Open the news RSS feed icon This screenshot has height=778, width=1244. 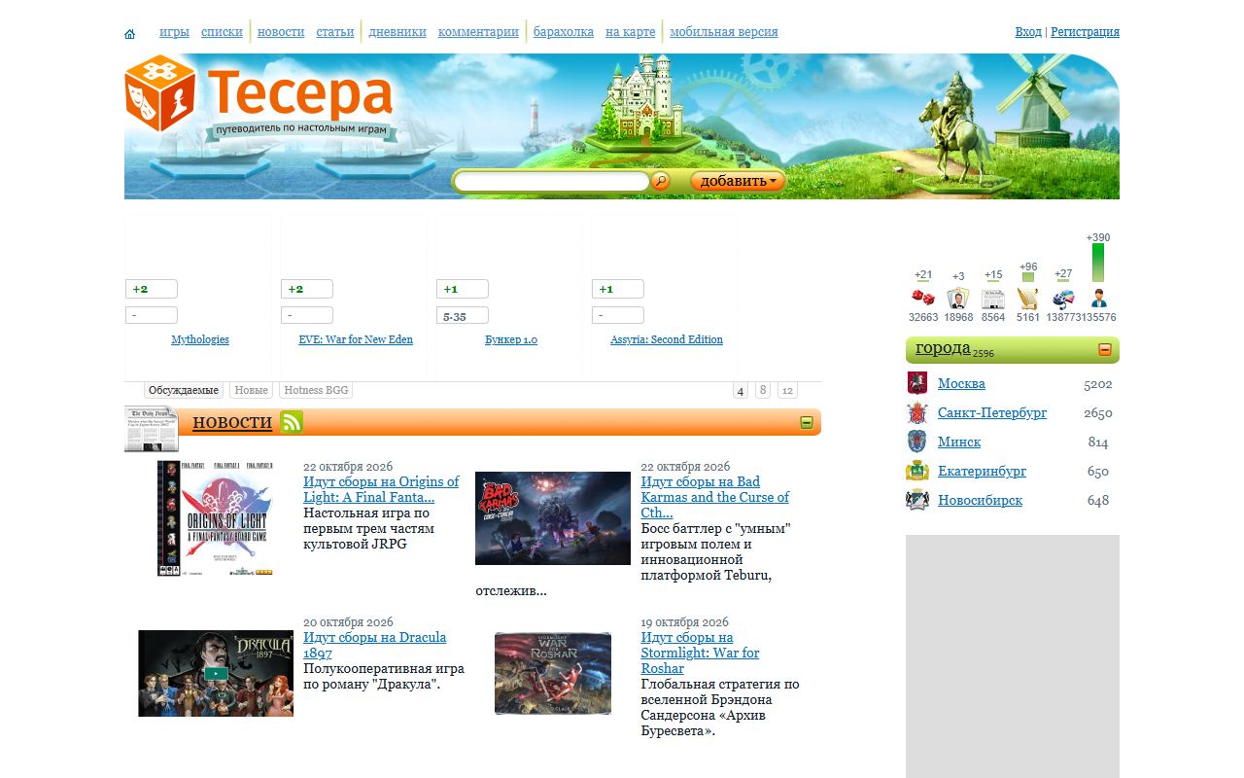292,422
